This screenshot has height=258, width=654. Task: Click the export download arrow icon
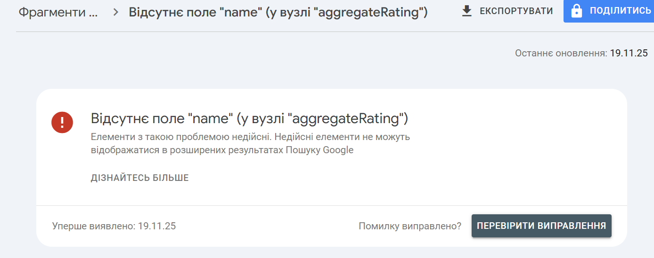pos(467,11)
